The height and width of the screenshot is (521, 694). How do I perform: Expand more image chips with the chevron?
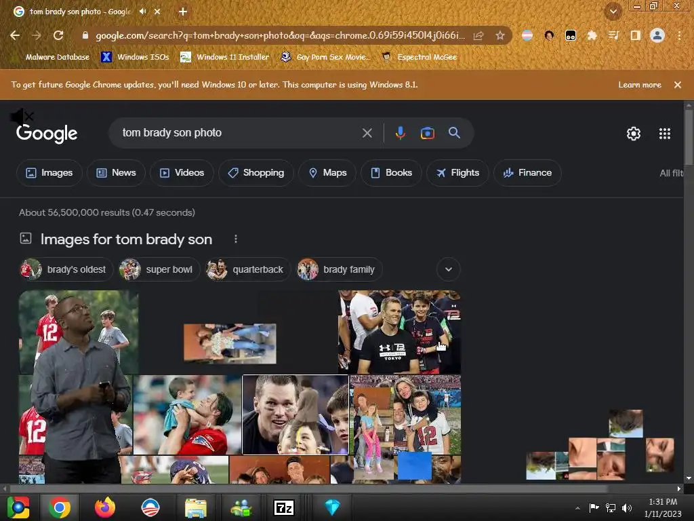(x=449, y=269)
